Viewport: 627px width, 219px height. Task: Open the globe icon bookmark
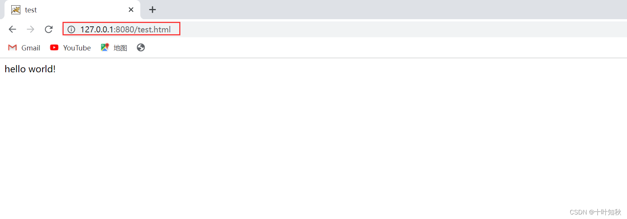141,47
